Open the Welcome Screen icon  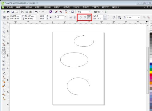pos(73,12)
